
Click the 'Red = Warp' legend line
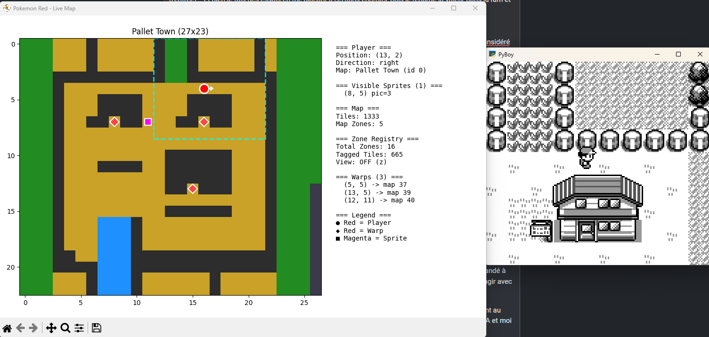click(x=359, y=231)
